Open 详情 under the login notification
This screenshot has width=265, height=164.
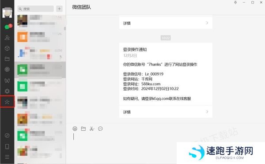click(166, 112)
